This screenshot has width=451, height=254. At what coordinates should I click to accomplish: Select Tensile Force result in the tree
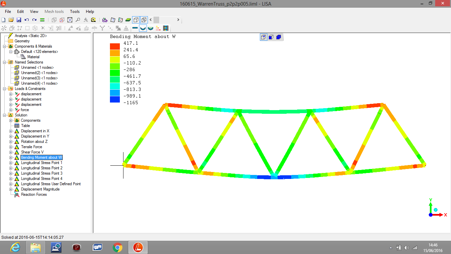31,147
